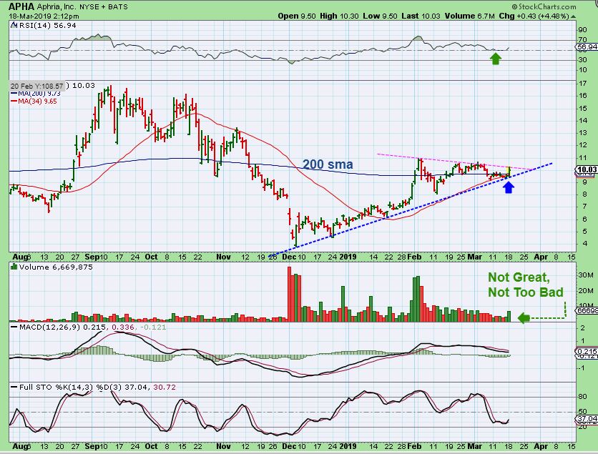Click the 30.72 stochastic %D value
This screenshot has height=454, width=598.
[x=165, y=388]
